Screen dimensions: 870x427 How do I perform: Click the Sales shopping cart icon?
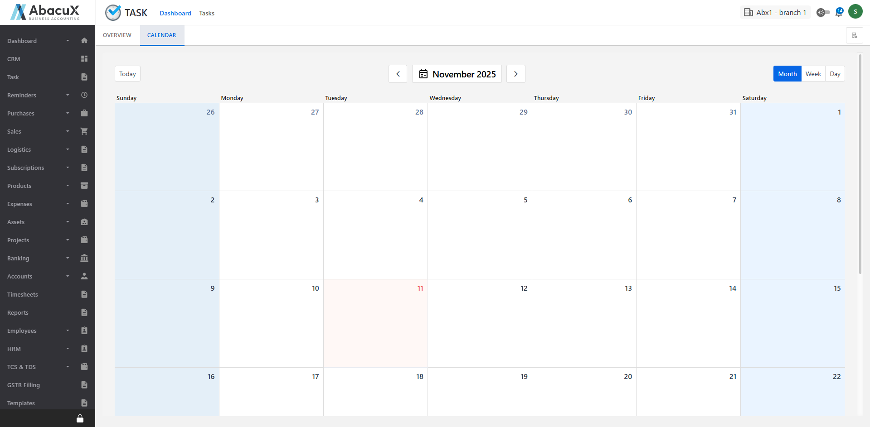tap(84, 131)
